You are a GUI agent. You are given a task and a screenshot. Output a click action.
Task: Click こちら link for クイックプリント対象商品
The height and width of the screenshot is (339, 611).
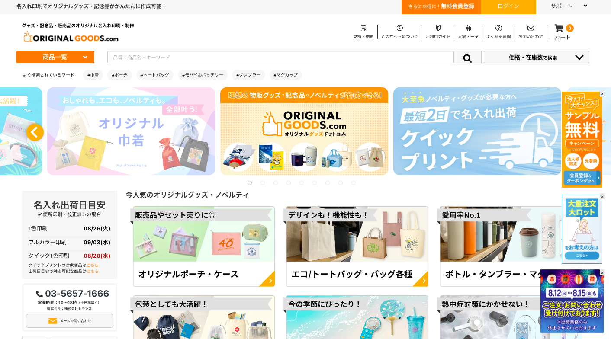[93, 265]
